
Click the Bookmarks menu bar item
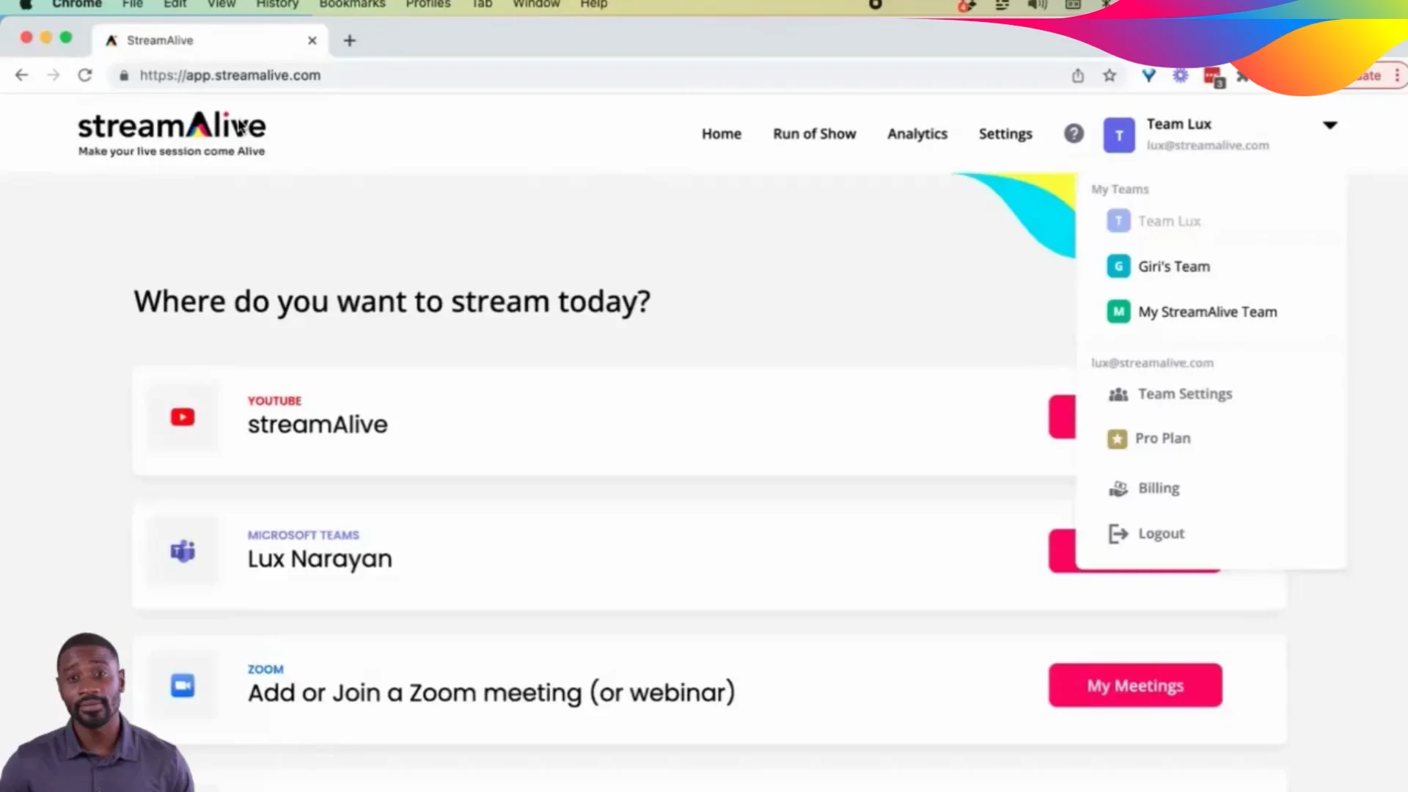[x=352, y=5]
